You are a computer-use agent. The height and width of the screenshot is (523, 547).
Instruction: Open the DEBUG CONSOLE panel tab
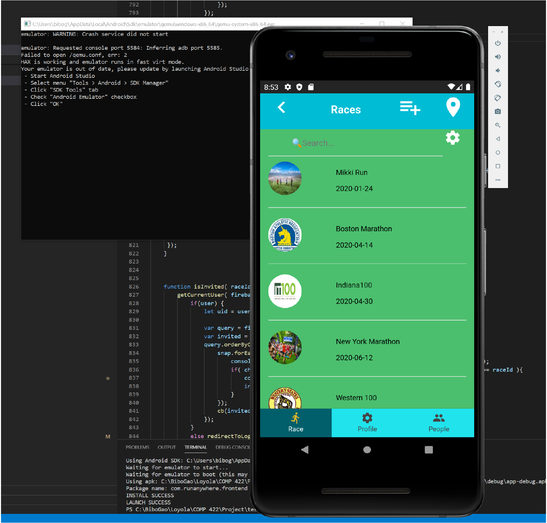pyautogui.click(x=233, y=447)
